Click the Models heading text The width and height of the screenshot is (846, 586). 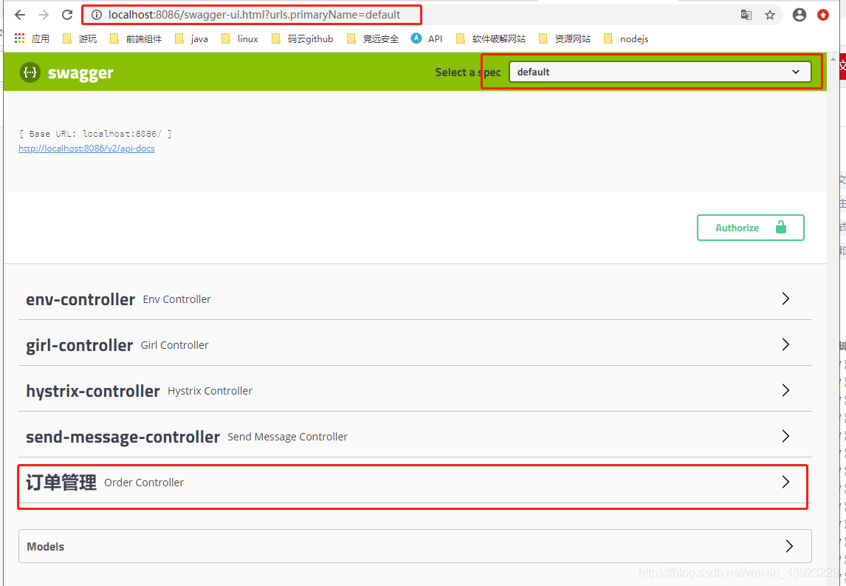45,547
